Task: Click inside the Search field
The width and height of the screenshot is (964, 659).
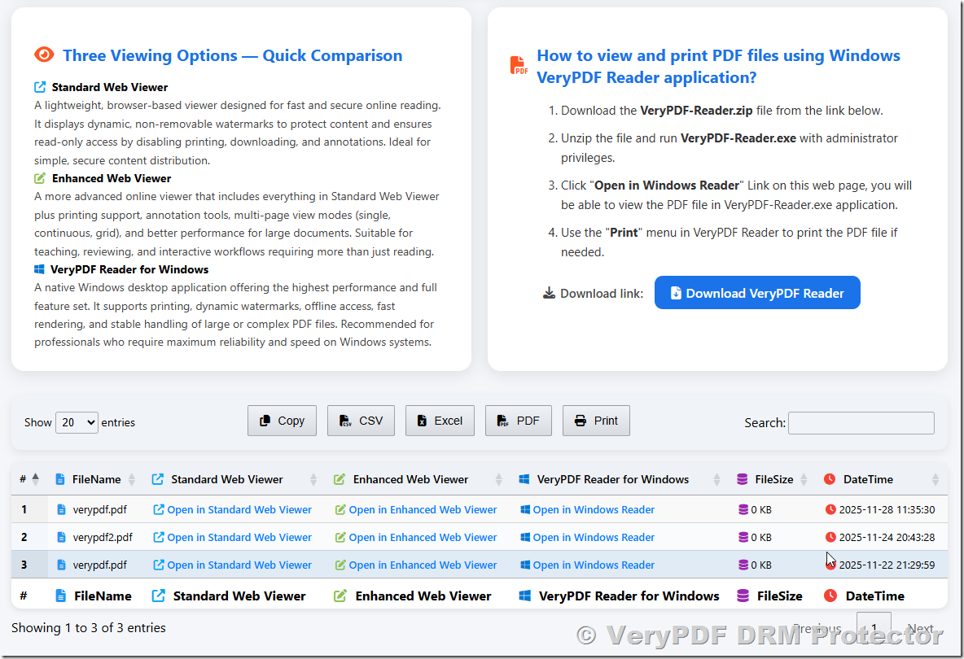Action: [861, 423]
